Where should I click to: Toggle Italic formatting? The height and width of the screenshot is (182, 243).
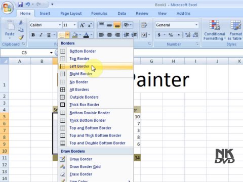click(x=41, y=35)
